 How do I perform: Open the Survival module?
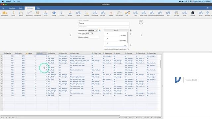coord(62,14)
